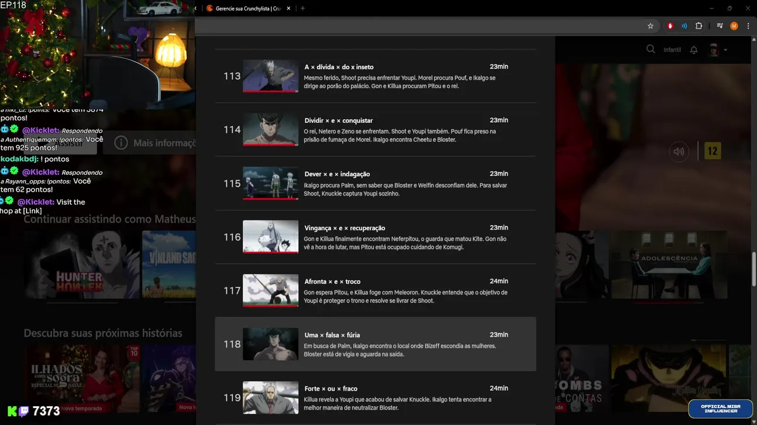The image size is (757, 425).
Task: Open the Adolescência show card
Action: [x=671, y=264]
